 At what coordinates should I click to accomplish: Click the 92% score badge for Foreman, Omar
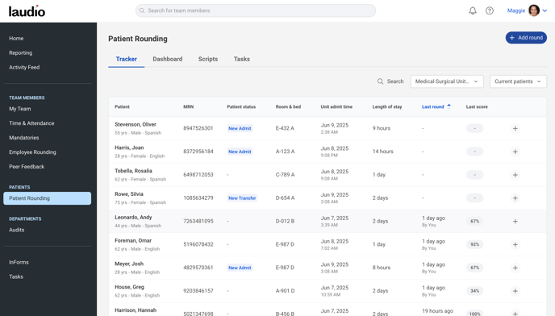(x=474, y=244)
